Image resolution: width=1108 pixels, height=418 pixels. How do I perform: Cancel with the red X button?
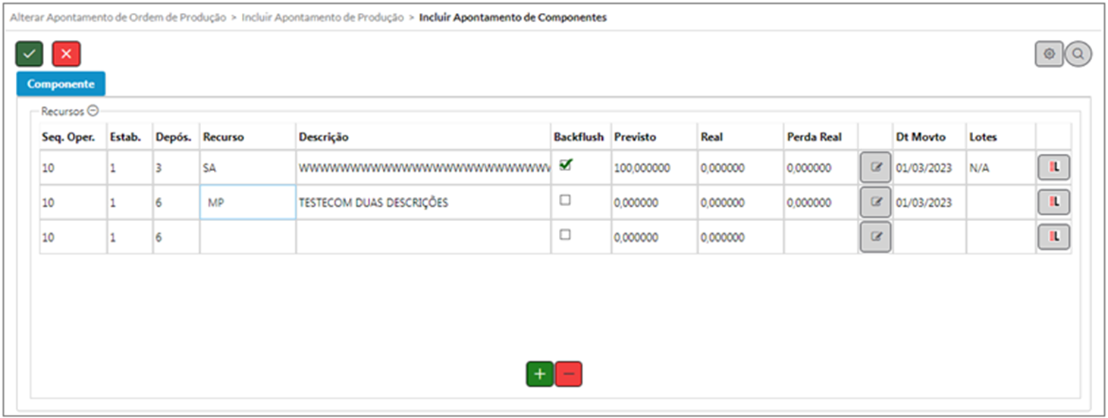tap(66, 54)
